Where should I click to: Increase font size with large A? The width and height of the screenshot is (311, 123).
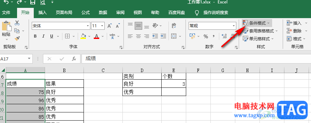point(109,26)
